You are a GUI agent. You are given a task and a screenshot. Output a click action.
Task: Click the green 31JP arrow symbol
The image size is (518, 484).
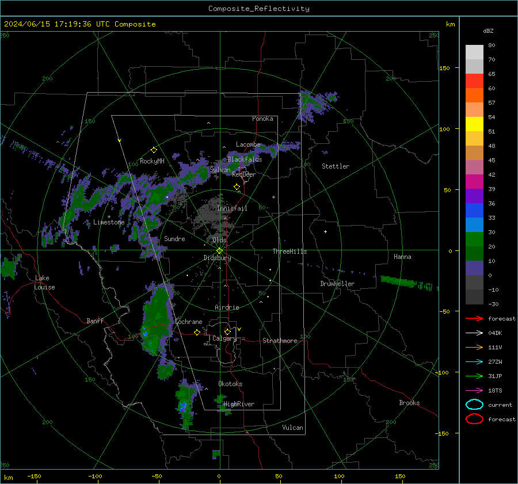(474, 376)
